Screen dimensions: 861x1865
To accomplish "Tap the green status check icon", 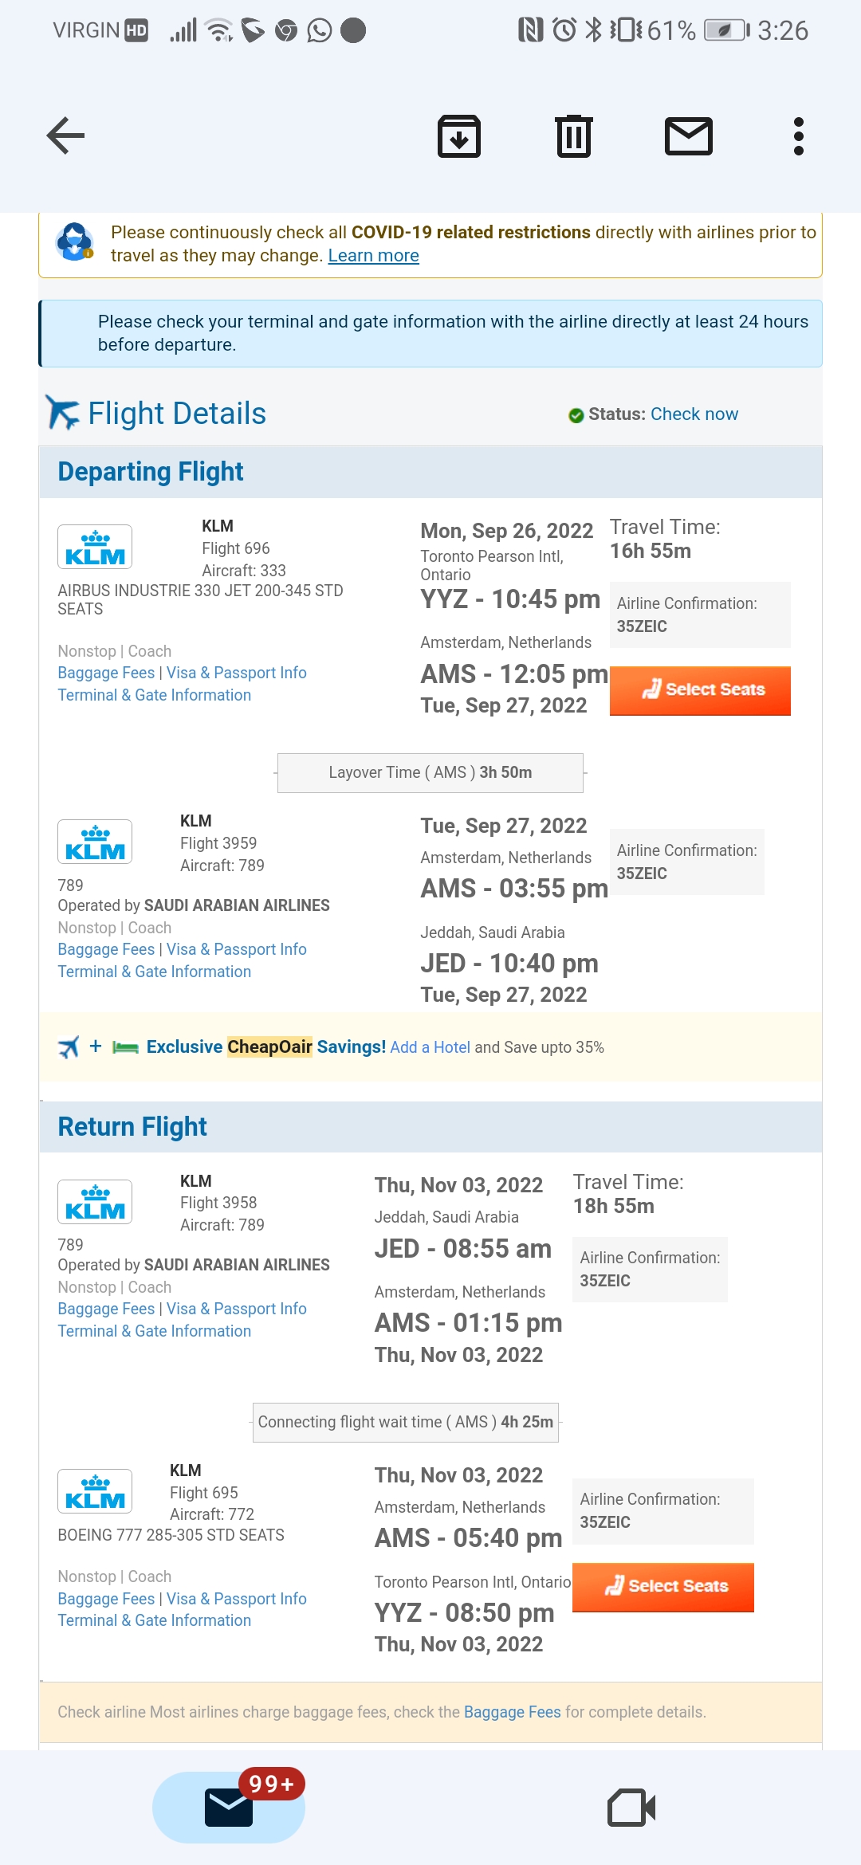I will (x=576, y=415).
